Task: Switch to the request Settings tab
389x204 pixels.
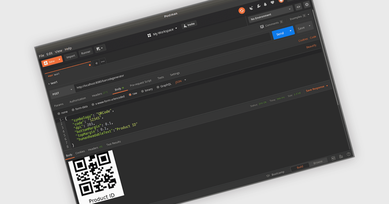Action: coord(175,74)
